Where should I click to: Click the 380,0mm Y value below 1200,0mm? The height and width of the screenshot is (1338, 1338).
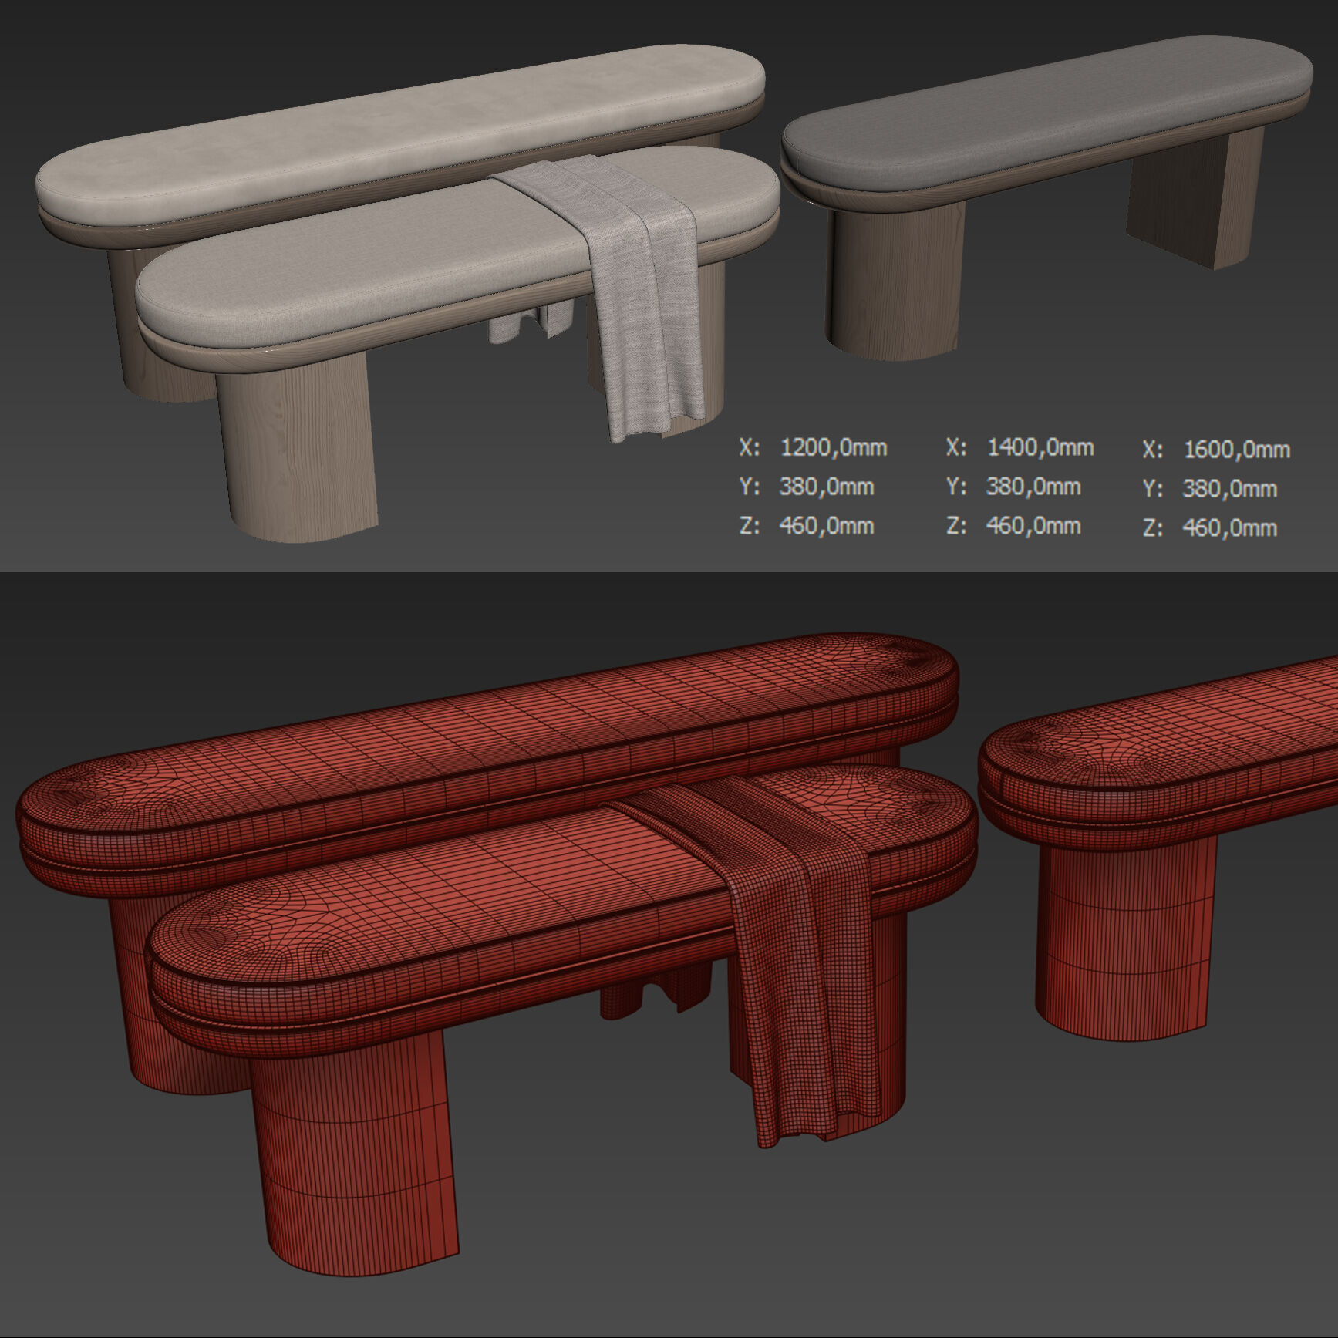[827, 487]
